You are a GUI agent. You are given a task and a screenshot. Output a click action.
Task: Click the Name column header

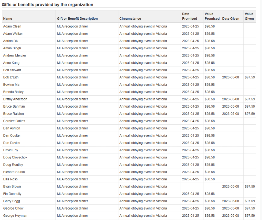click(8, 19)
